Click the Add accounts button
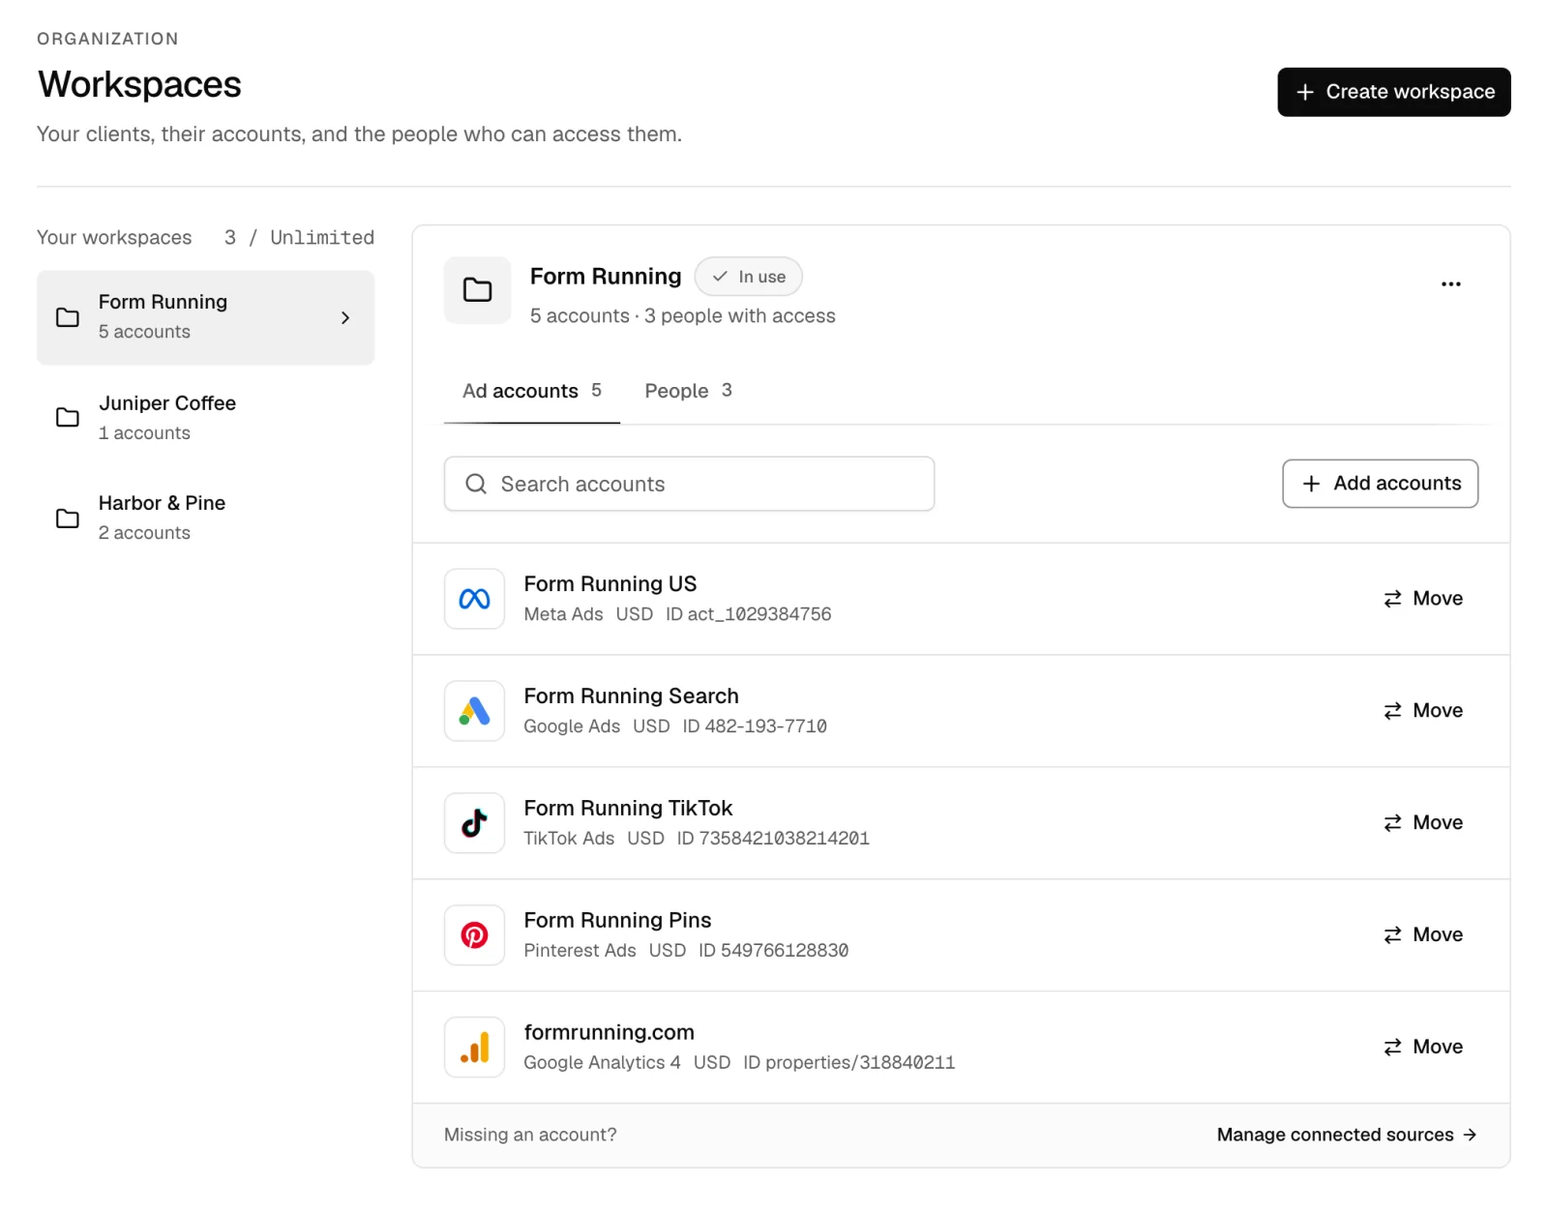Image resolution: width=1548 pixels, height=1213 pixels. point(1381,484)
